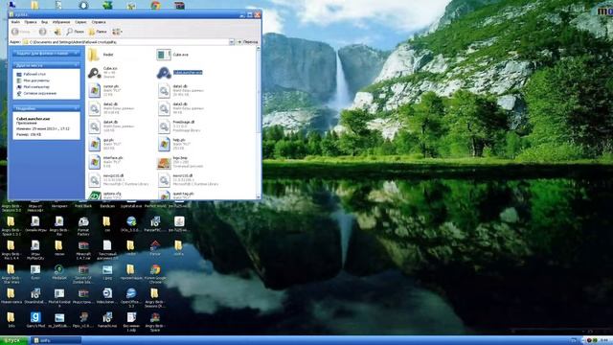The width and height of the screenshot is (613, 345).
Task: Select Format Factory desktop icon
Action: (83, 226)
